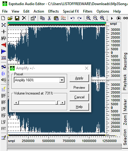Click the Preview button
This screenshot has width=128, height=151.
[x=79, y=88]
